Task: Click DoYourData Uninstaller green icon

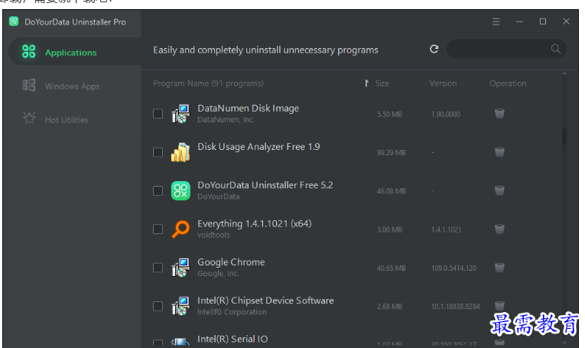Action: pyautogui.click(x=180, y=190)
